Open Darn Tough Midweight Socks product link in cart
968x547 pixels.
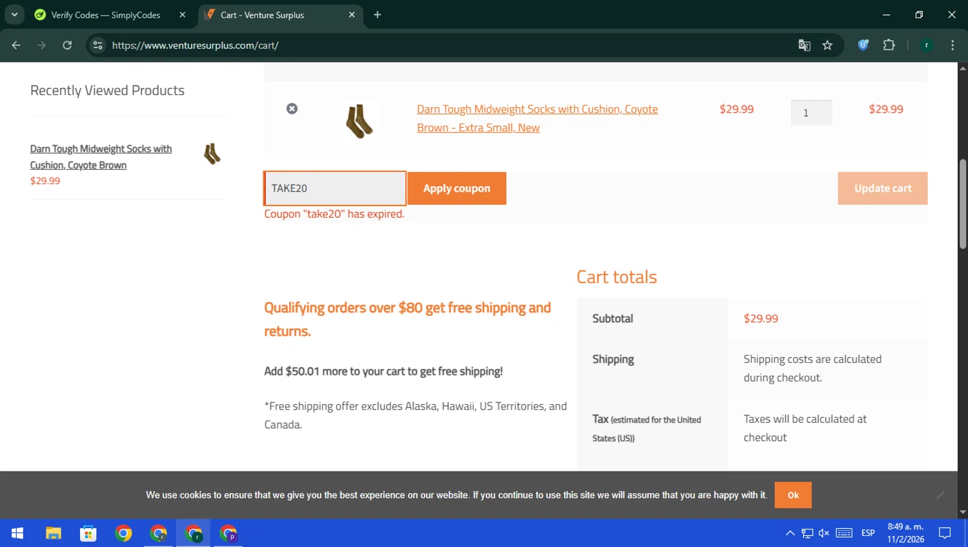pos(537,118)
